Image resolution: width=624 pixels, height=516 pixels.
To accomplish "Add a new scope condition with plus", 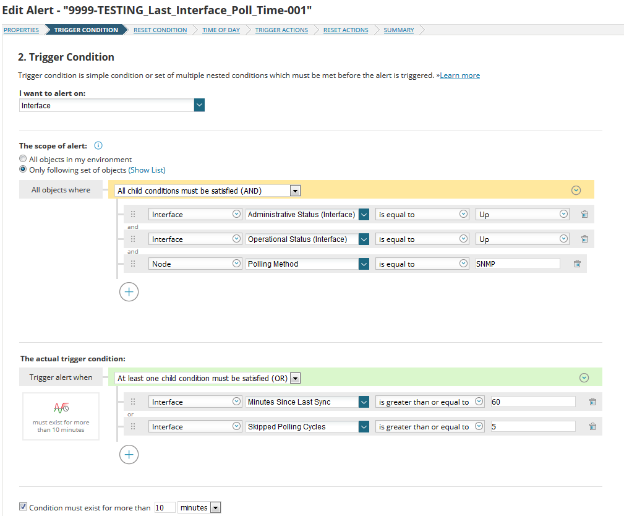I will [129, 292].
